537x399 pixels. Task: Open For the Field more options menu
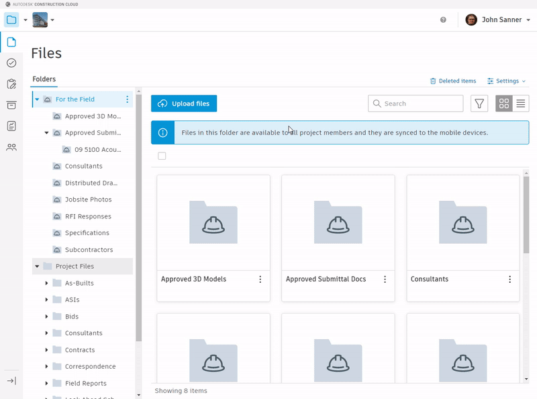pyautogui.click(x=127, y=99)
